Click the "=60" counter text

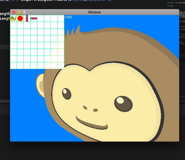[68, 17]
